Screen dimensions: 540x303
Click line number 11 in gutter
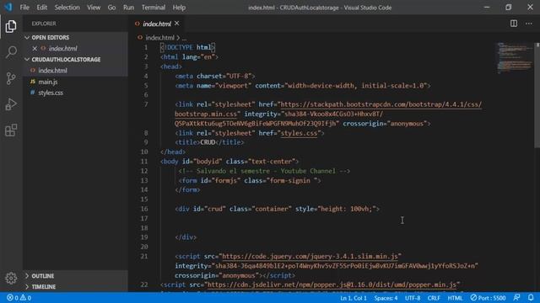click(x=144, y=162)
